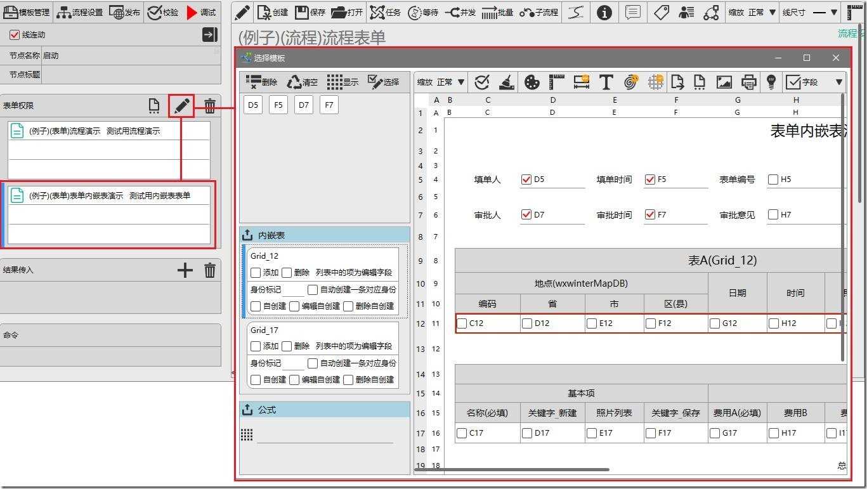Click the trash icon in 结果传入 panel
This screenshot has height=489, width=867.
[x=210, y=271]
